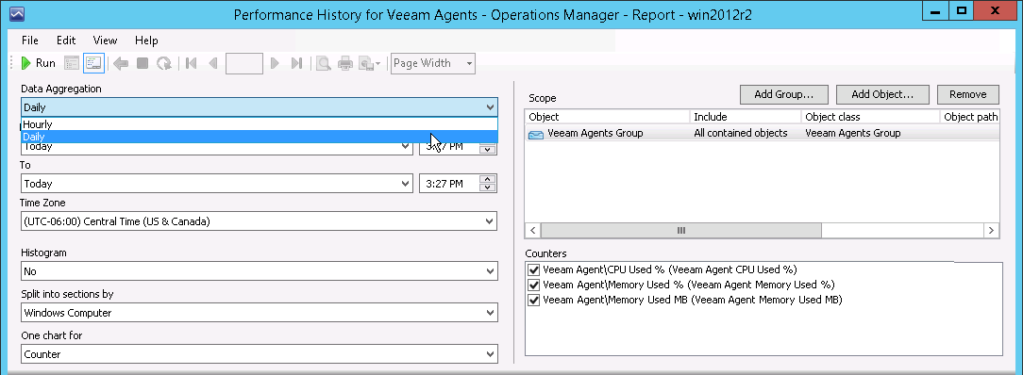
Task: Click the Print icon in toolbar
Action: pyautogui.click(x=345, y=63)
